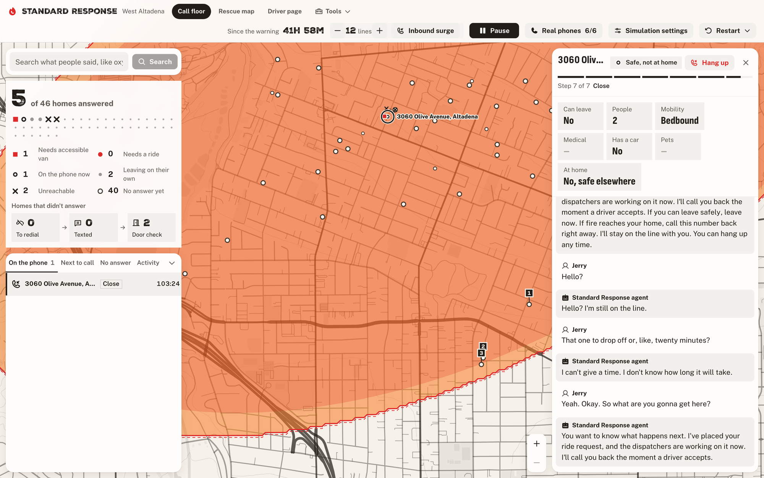Image resolution: width=764 pixels, height=478 pixels.
Task: Zoom in on the map
Action: coord(537,444)
